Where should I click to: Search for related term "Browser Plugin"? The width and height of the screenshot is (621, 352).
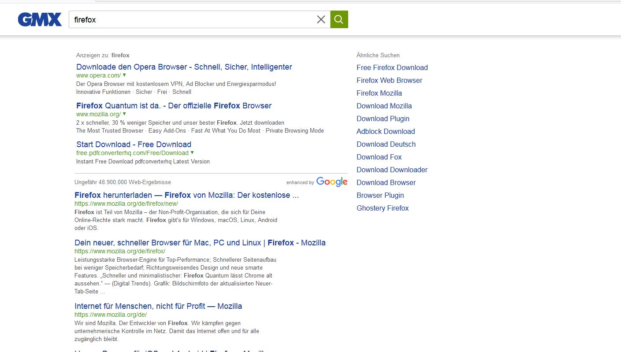click(380, 195)
